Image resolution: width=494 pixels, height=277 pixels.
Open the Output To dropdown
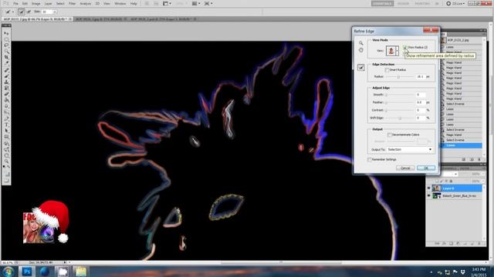click(x=410, y=150)
